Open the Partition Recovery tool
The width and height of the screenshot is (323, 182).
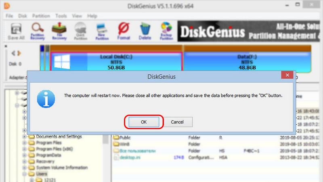pos(38,31)
